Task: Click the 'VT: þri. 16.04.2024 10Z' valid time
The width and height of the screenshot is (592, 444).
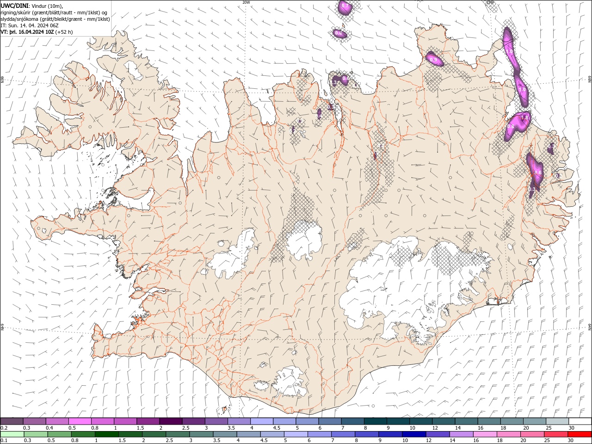Action: [27, 32]
